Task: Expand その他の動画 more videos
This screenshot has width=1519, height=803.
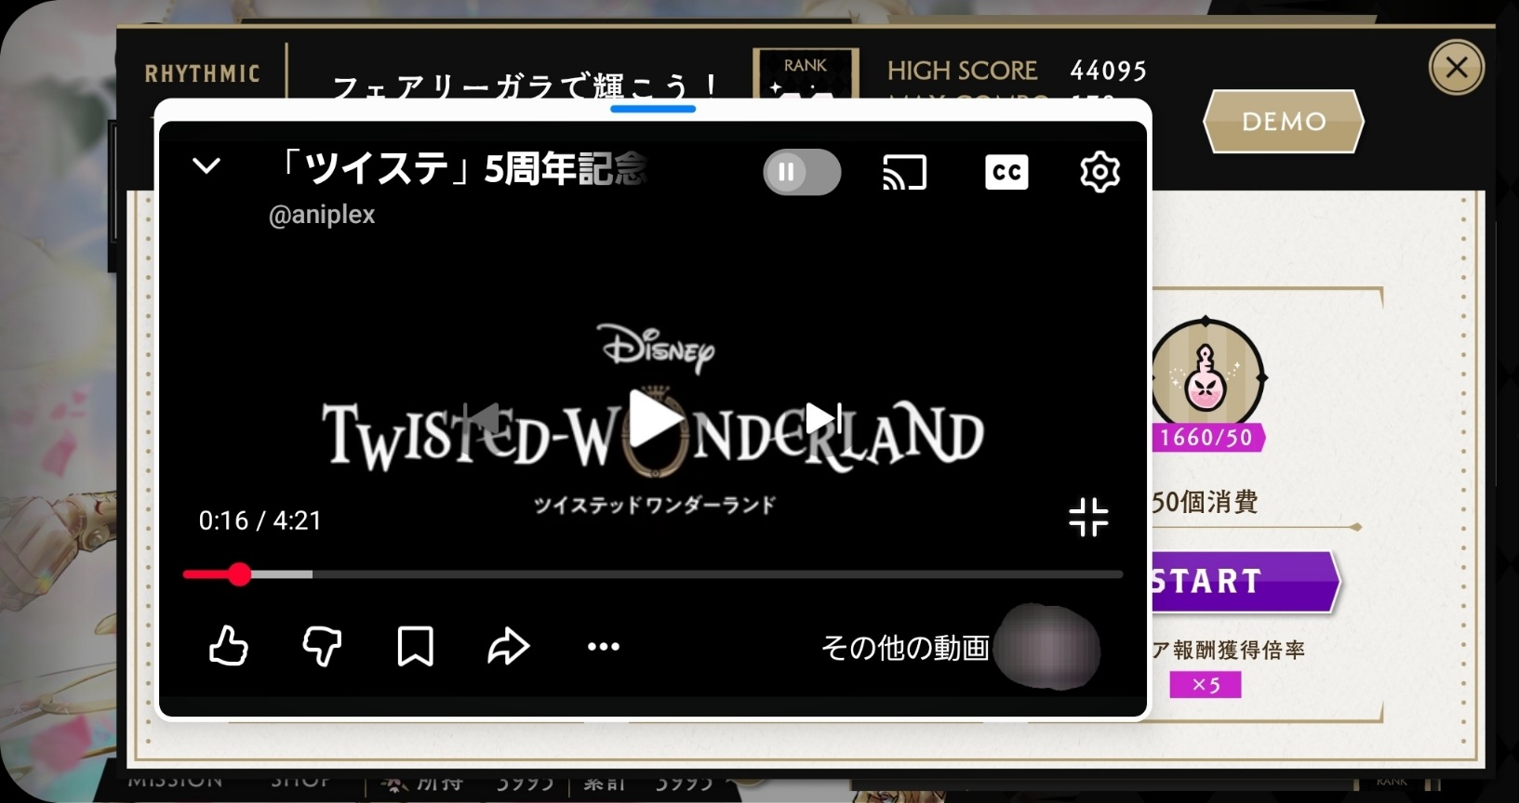Action: [904, 648]
